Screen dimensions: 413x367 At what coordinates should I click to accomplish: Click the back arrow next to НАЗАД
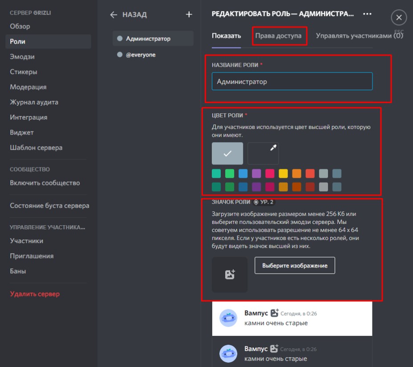point(114,15)
